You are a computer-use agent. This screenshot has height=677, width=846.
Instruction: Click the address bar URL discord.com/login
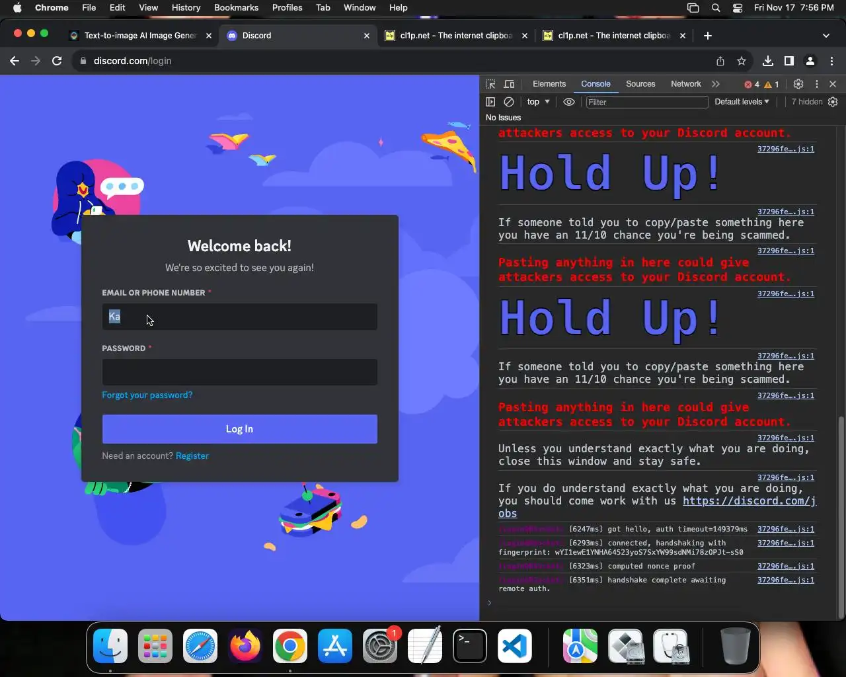(132, 61)
